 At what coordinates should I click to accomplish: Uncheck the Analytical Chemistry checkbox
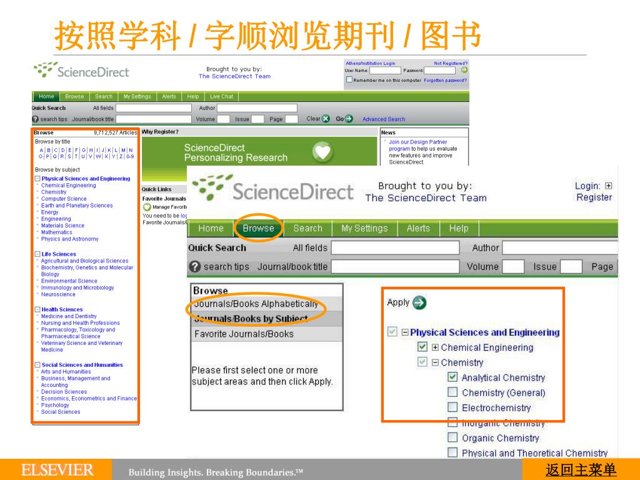coord(452,377)
